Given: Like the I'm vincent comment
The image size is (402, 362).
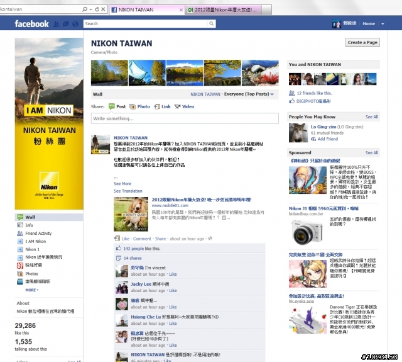Looking at the screenshot, I should 173,274.
